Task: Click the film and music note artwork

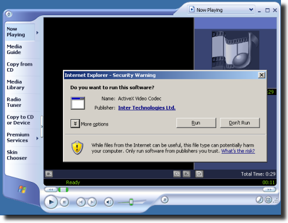Action: (x=235, y=50)
